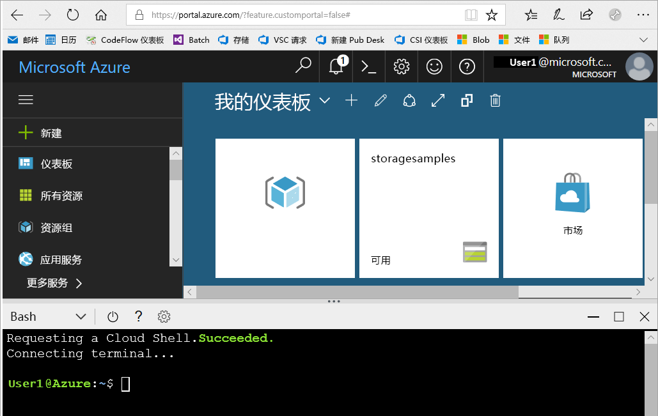Click the notifications bell

336,66
